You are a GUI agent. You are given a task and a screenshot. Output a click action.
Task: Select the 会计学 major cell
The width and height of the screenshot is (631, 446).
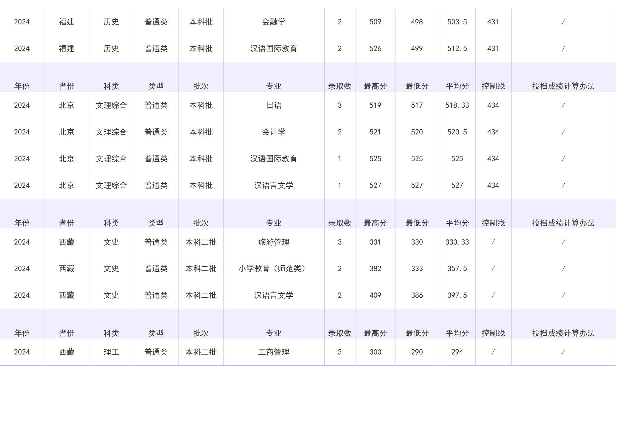[274, 132]
